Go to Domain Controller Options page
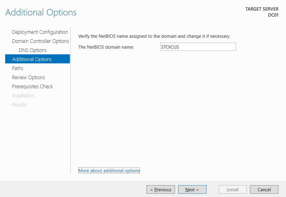The height and width of the screenshot is (197, 286). (40, 41)
